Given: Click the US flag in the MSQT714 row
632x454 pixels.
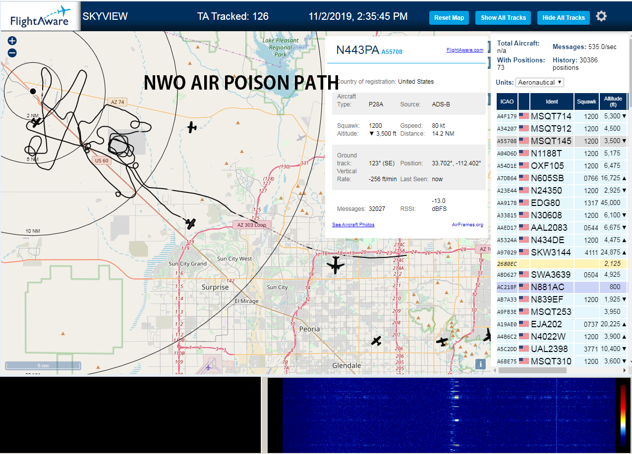Looking at the screenshot, I should [x=524, y=116].
